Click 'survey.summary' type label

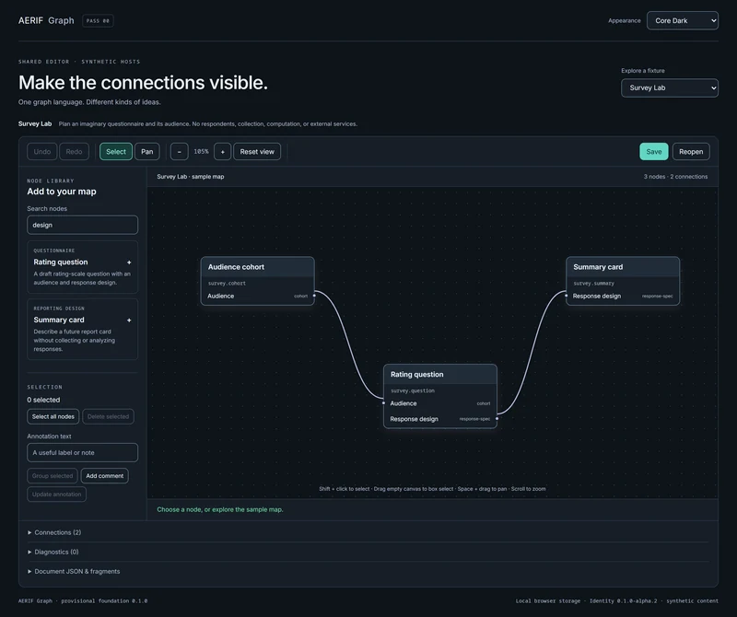pyautogui.click(x=593, y=284)
